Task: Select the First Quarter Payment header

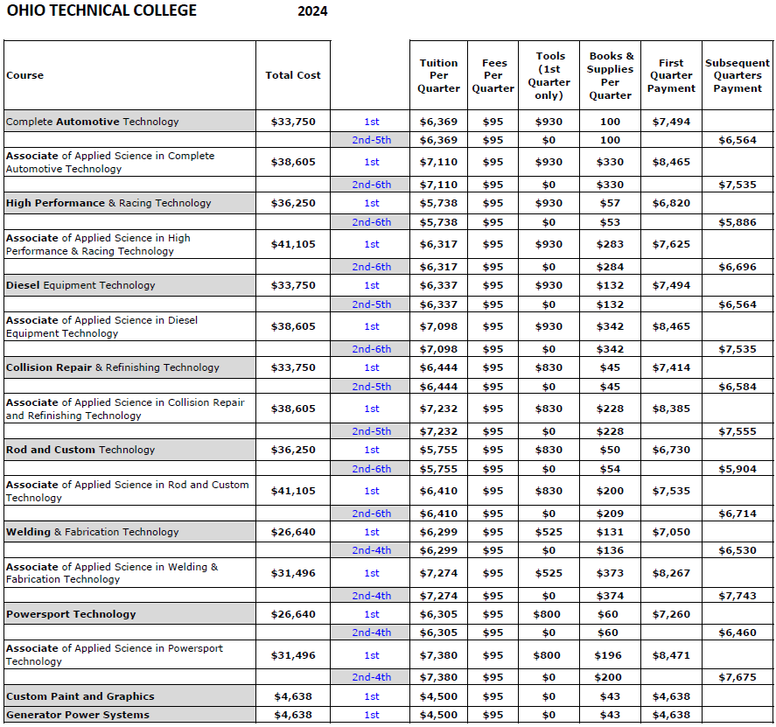Action: point(671,75)
